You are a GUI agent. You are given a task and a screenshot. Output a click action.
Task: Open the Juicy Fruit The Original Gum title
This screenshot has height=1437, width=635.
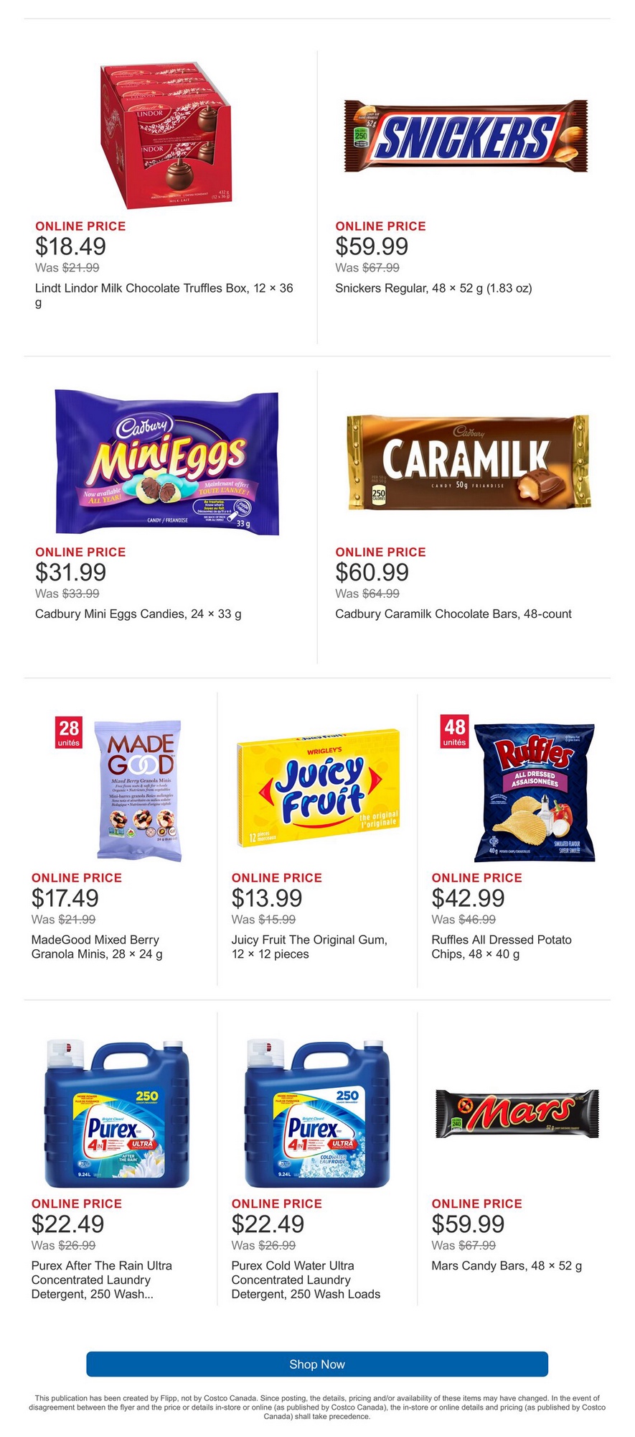[309, 946]
